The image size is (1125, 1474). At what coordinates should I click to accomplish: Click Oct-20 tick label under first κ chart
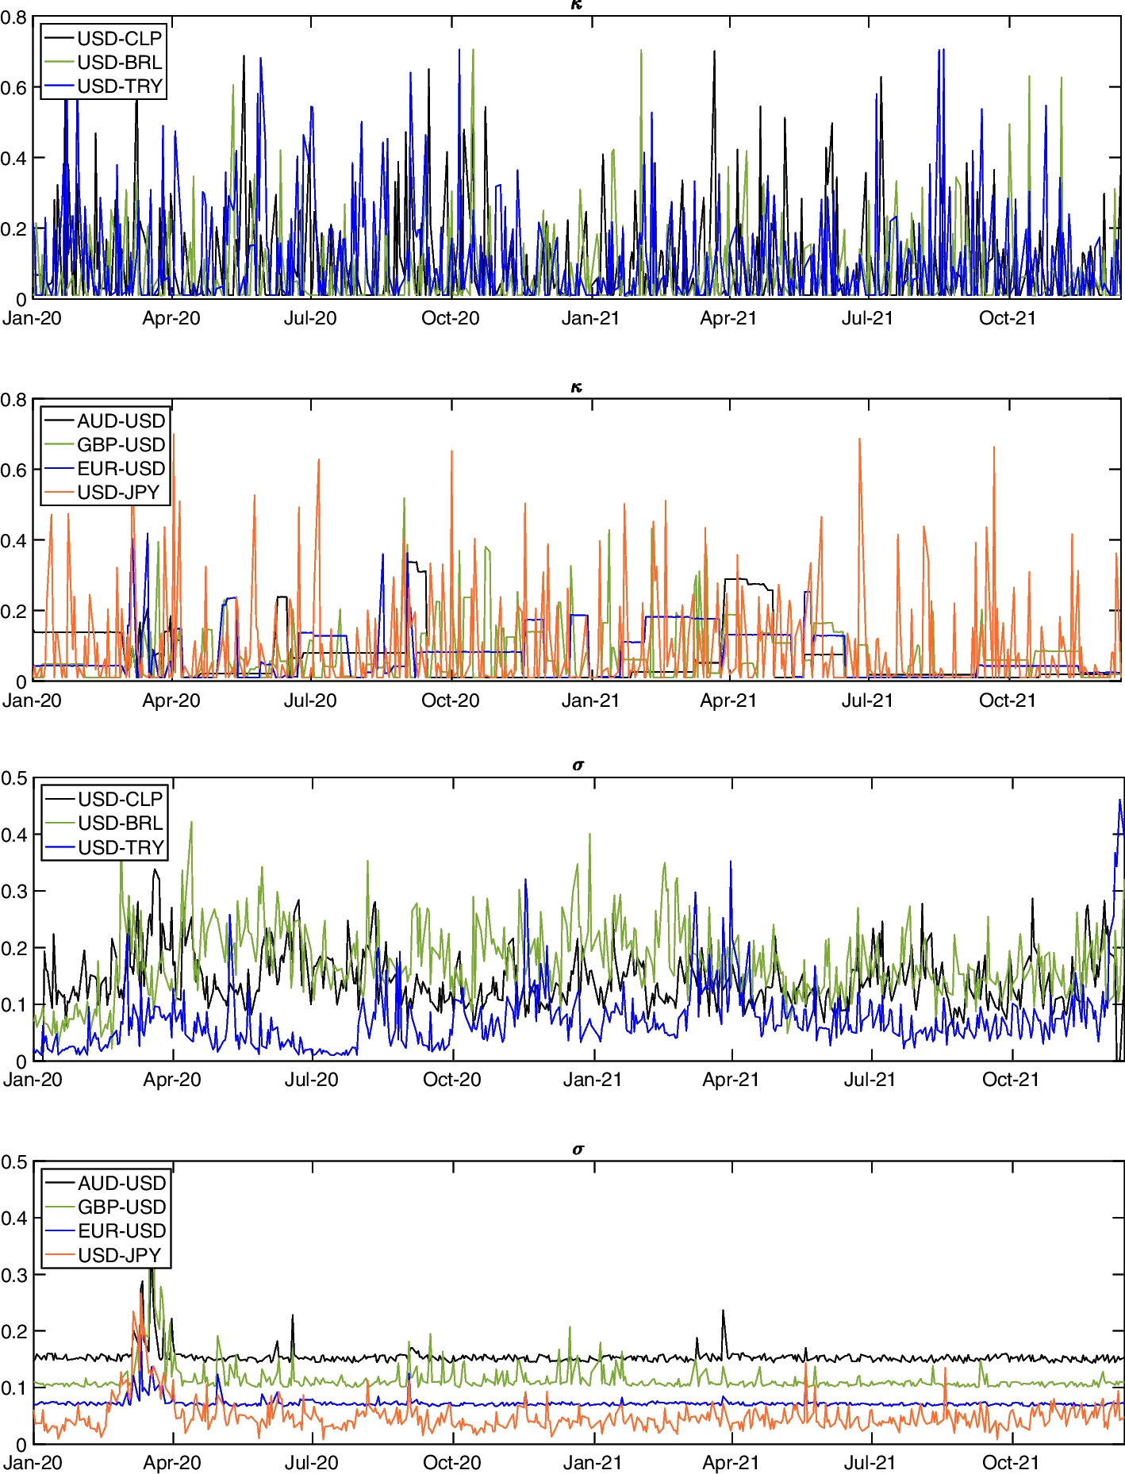(x=451, y=318)
